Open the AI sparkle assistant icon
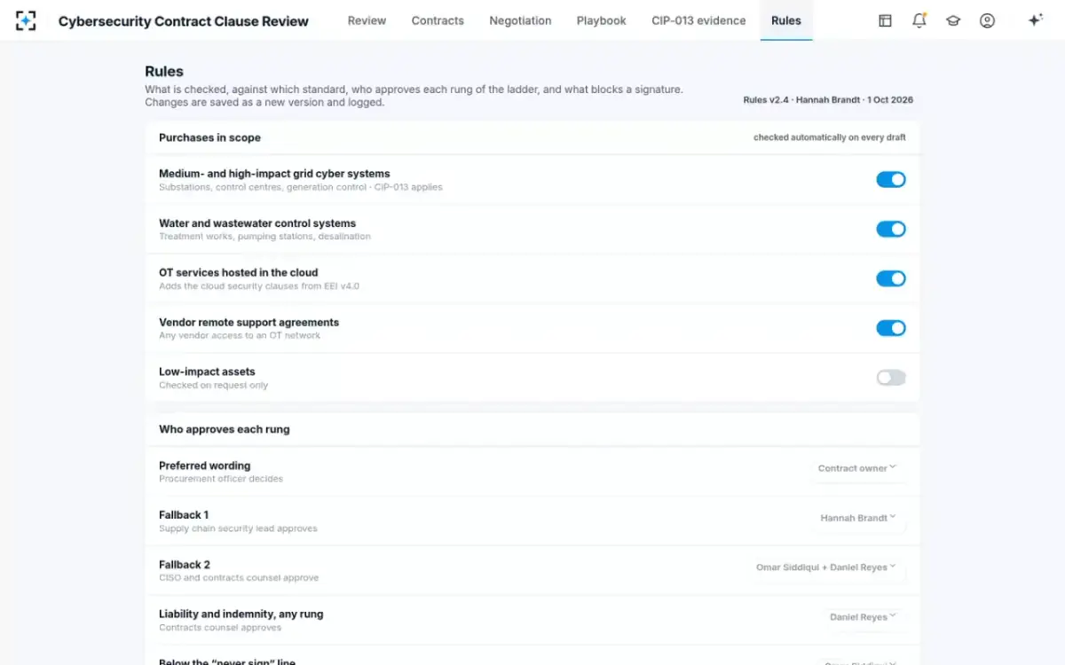Viewport: 1065px width, 665px height. pos(1035,20)
